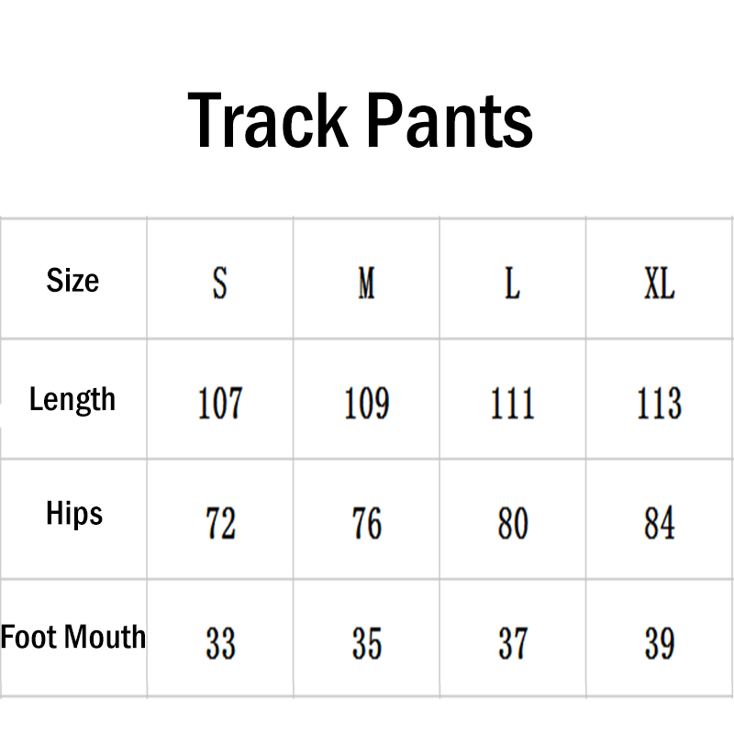Image resolution: width=734 pixels, height=734 pixels.
Task: Click the length value 113
Action: point(659,404)
